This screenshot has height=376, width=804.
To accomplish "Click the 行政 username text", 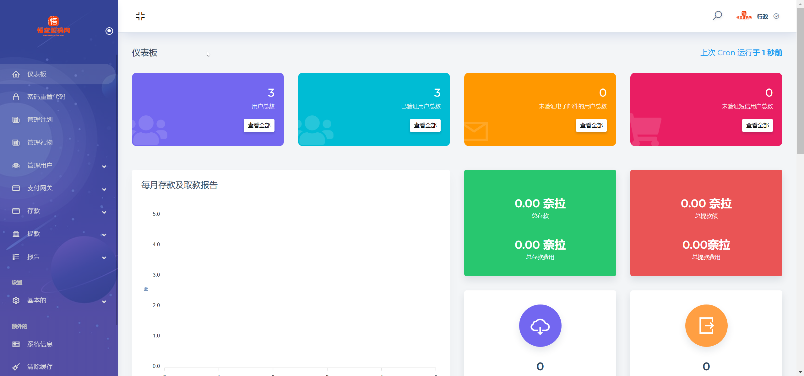I will 763,16.
